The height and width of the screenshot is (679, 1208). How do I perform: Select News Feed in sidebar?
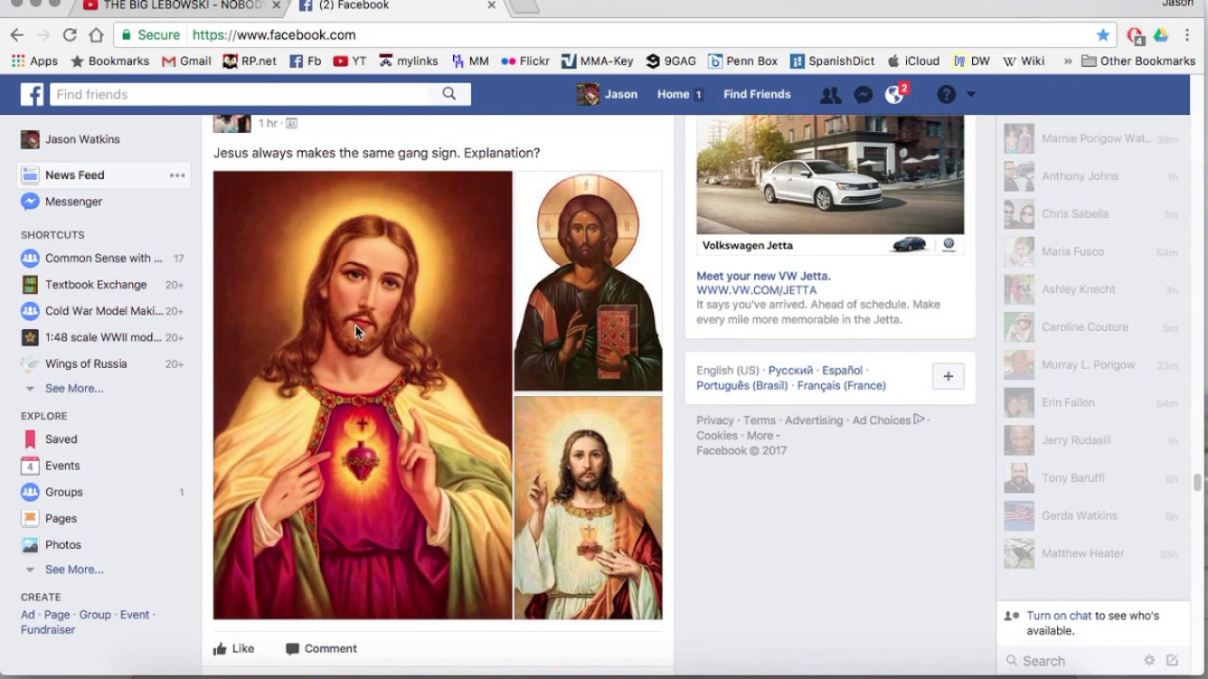pyautogui.click(x=75, y=175)
